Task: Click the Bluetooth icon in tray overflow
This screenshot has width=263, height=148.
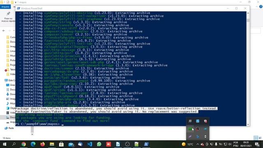Action: point(198,136)
